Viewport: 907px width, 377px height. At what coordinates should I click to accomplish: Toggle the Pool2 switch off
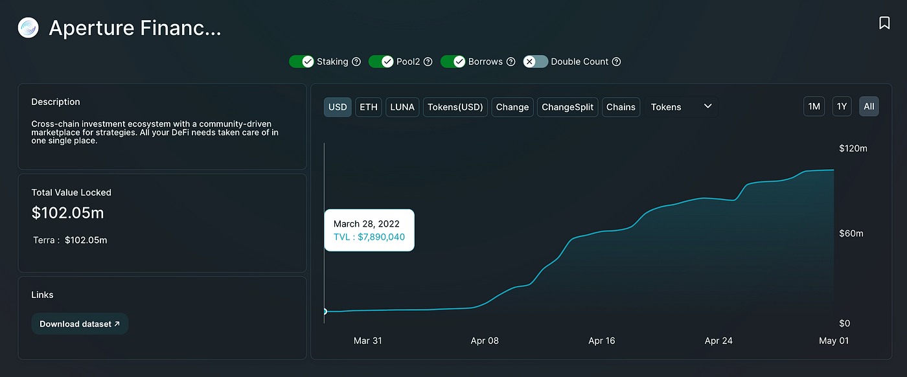[381, 62]
